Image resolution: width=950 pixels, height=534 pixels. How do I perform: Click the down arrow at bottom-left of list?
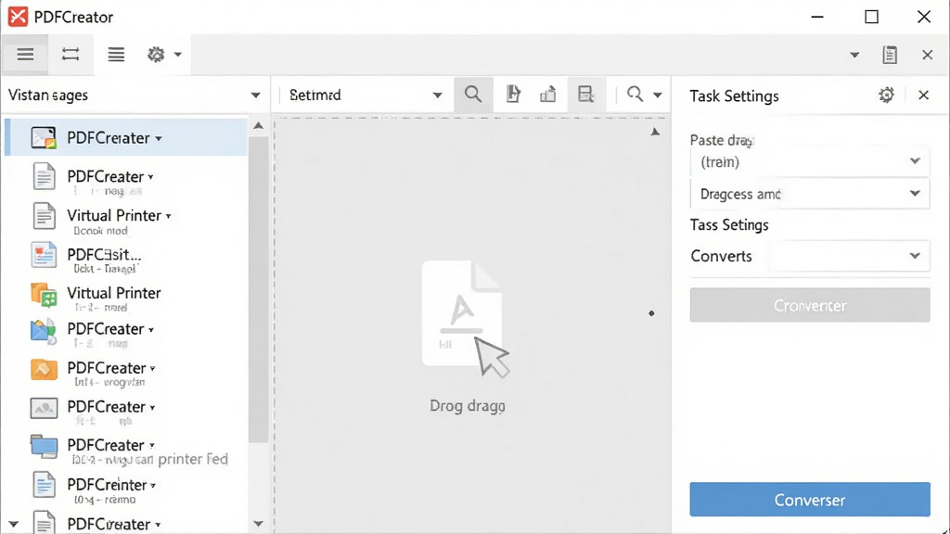click(x=13, y=524)
